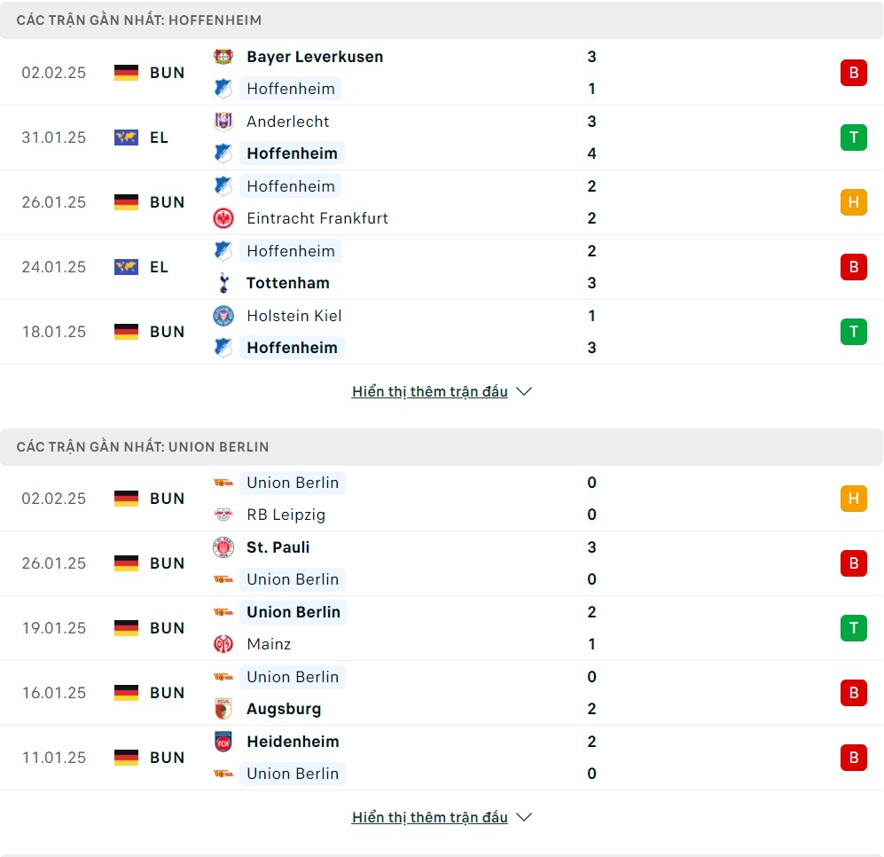Click the RB Leipzig logo

click(x=223, y=515)
